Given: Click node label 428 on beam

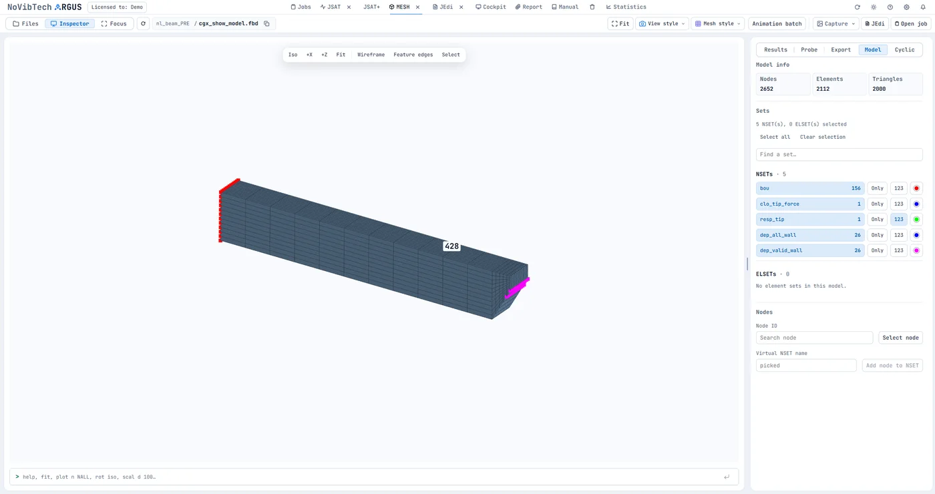Looking at the screenshot, I should pyautogui.click(x=452, y=246).
